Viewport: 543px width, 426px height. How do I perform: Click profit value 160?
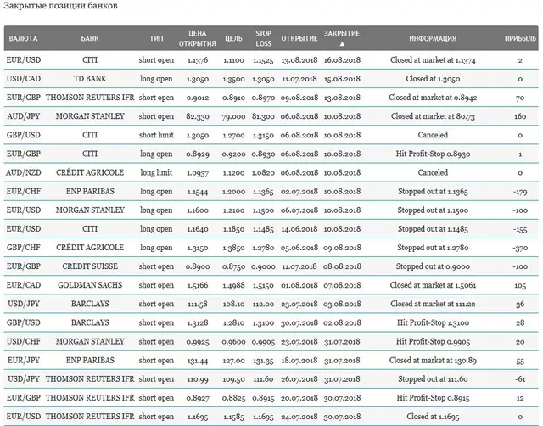point(520,116)
